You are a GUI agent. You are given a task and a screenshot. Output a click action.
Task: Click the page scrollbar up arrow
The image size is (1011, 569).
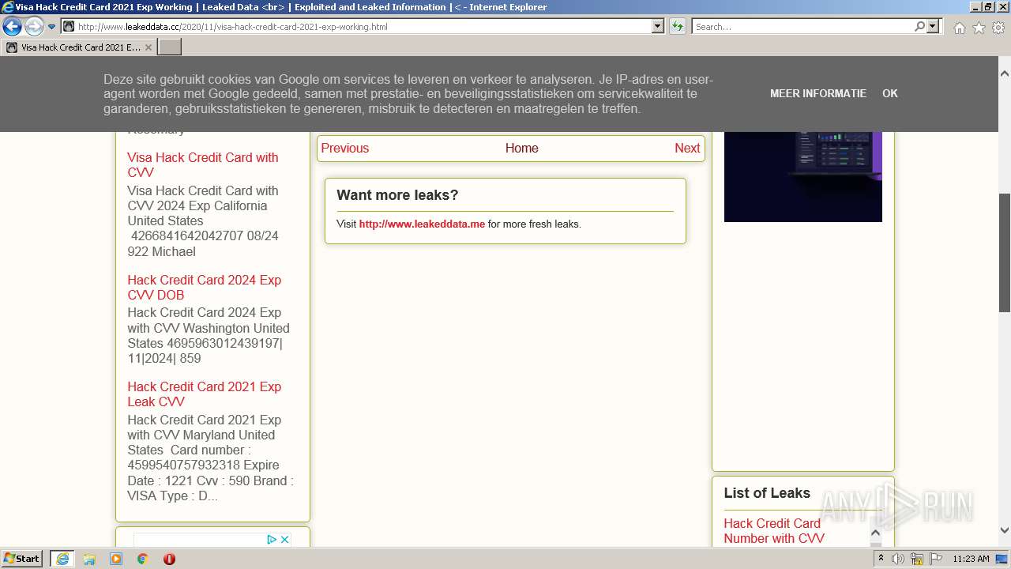pyautogui.click(x=1005, y=73)
